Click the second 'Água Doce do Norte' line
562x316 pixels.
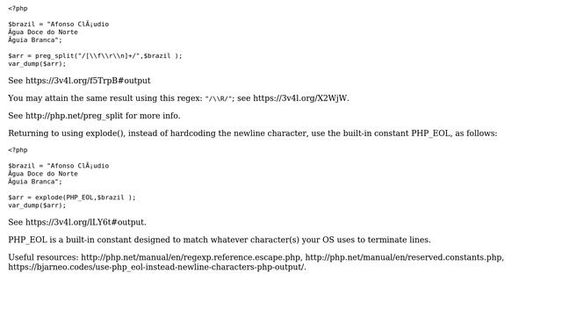43,174
